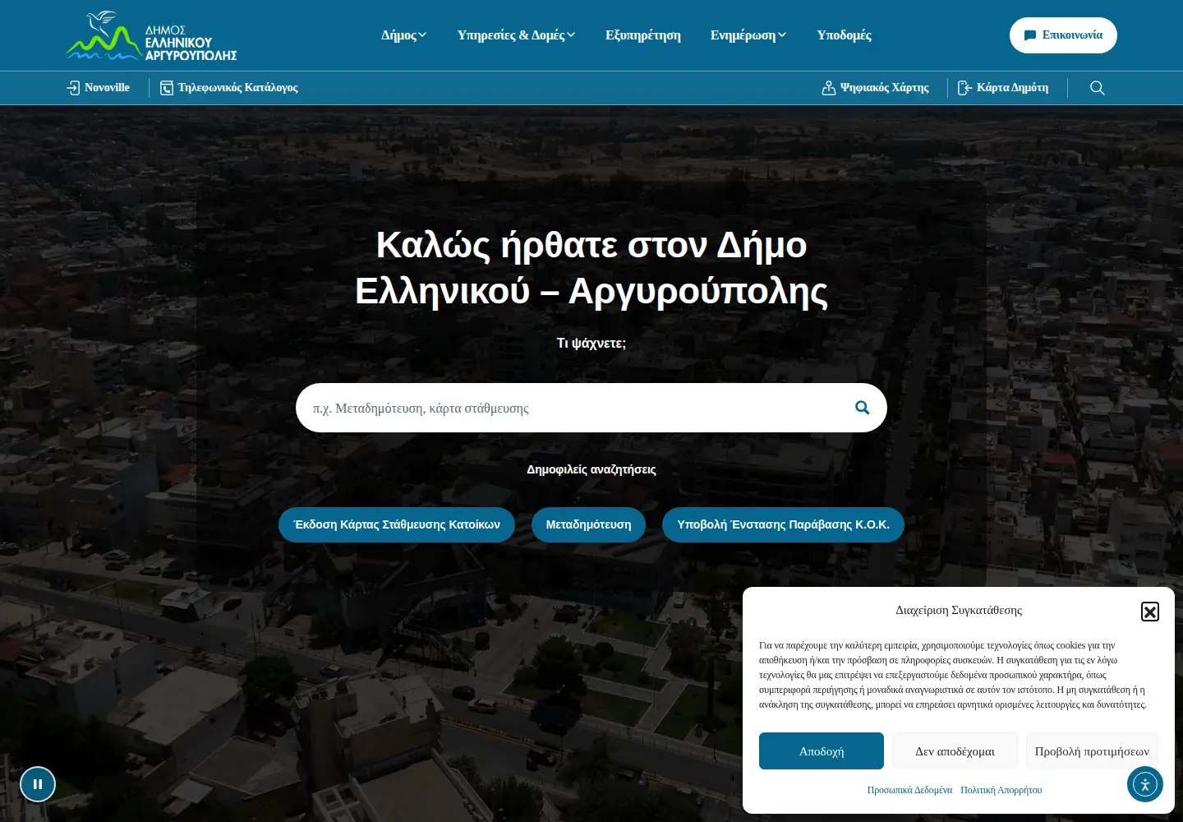Viewport: 1183px width, 822px height.
Task: Open Προβολή προτιμήσεων cookie preferences
Action: (1092, 751)
